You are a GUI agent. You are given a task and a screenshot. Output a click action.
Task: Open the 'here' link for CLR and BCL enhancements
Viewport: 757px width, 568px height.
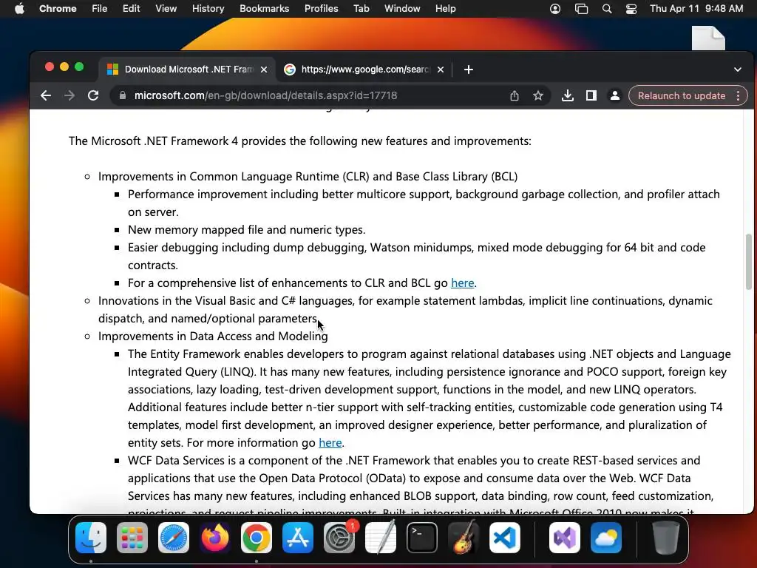(462, 283)
